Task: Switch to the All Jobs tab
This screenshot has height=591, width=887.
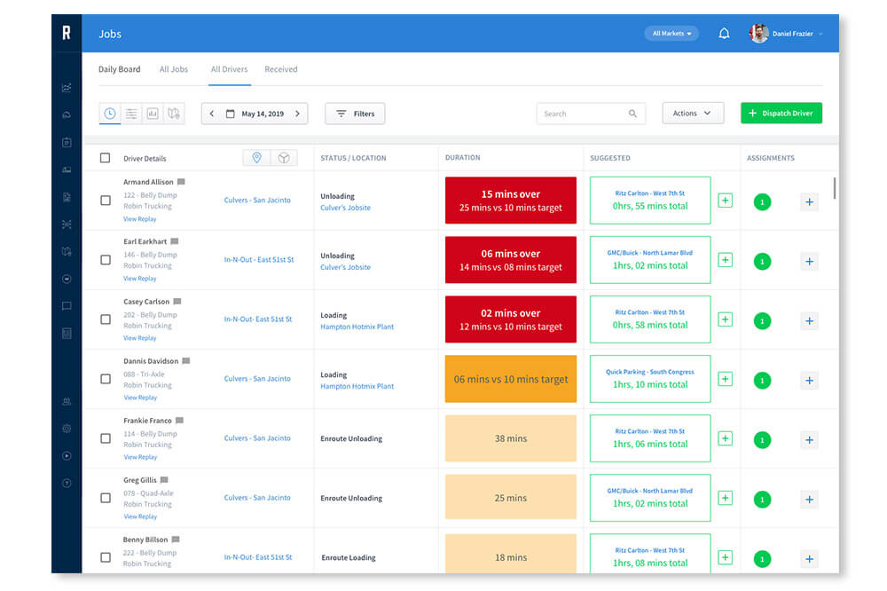Action: point(174,69)
